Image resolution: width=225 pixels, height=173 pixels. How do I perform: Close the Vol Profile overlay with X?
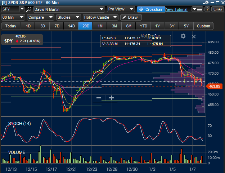(x=194, y=36)
